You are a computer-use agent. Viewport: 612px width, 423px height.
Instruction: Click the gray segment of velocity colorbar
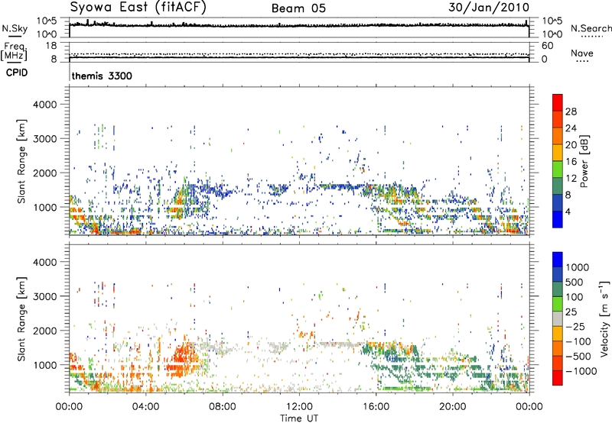[x=558, y=319]
